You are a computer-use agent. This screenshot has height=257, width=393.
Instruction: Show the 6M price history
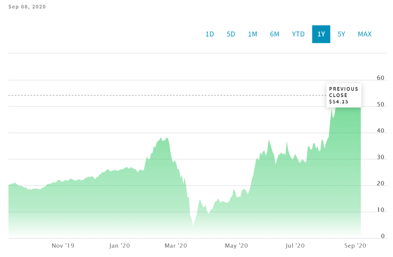point(275,34)
